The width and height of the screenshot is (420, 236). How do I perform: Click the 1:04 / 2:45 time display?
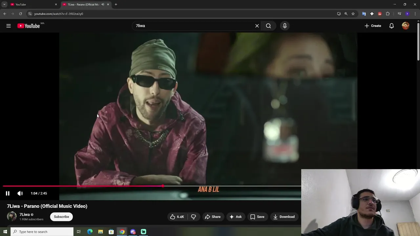pyautogui.click(x=39, y=193)
